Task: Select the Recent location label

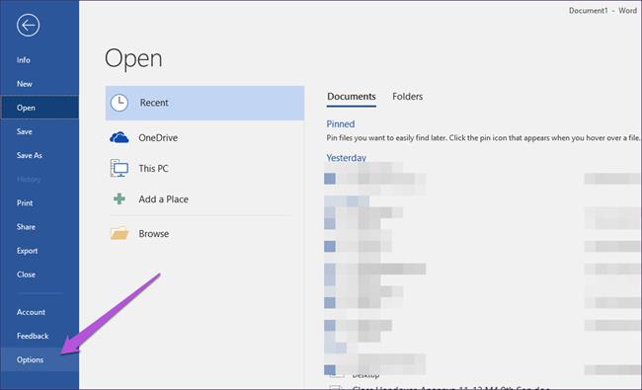Action: (154, 103)
